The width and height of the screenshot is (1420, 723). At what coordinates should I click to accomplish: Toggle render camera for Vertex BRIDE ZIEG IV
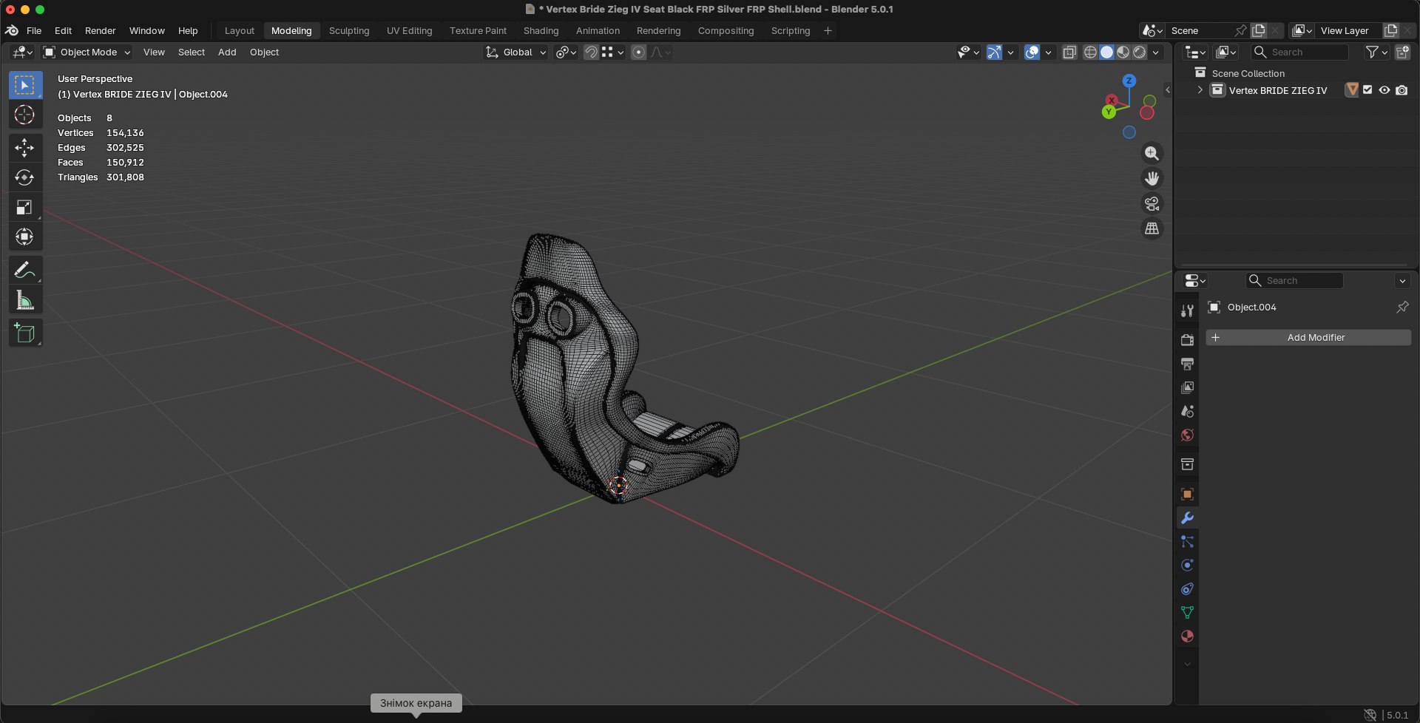(x=1402, y=90)
